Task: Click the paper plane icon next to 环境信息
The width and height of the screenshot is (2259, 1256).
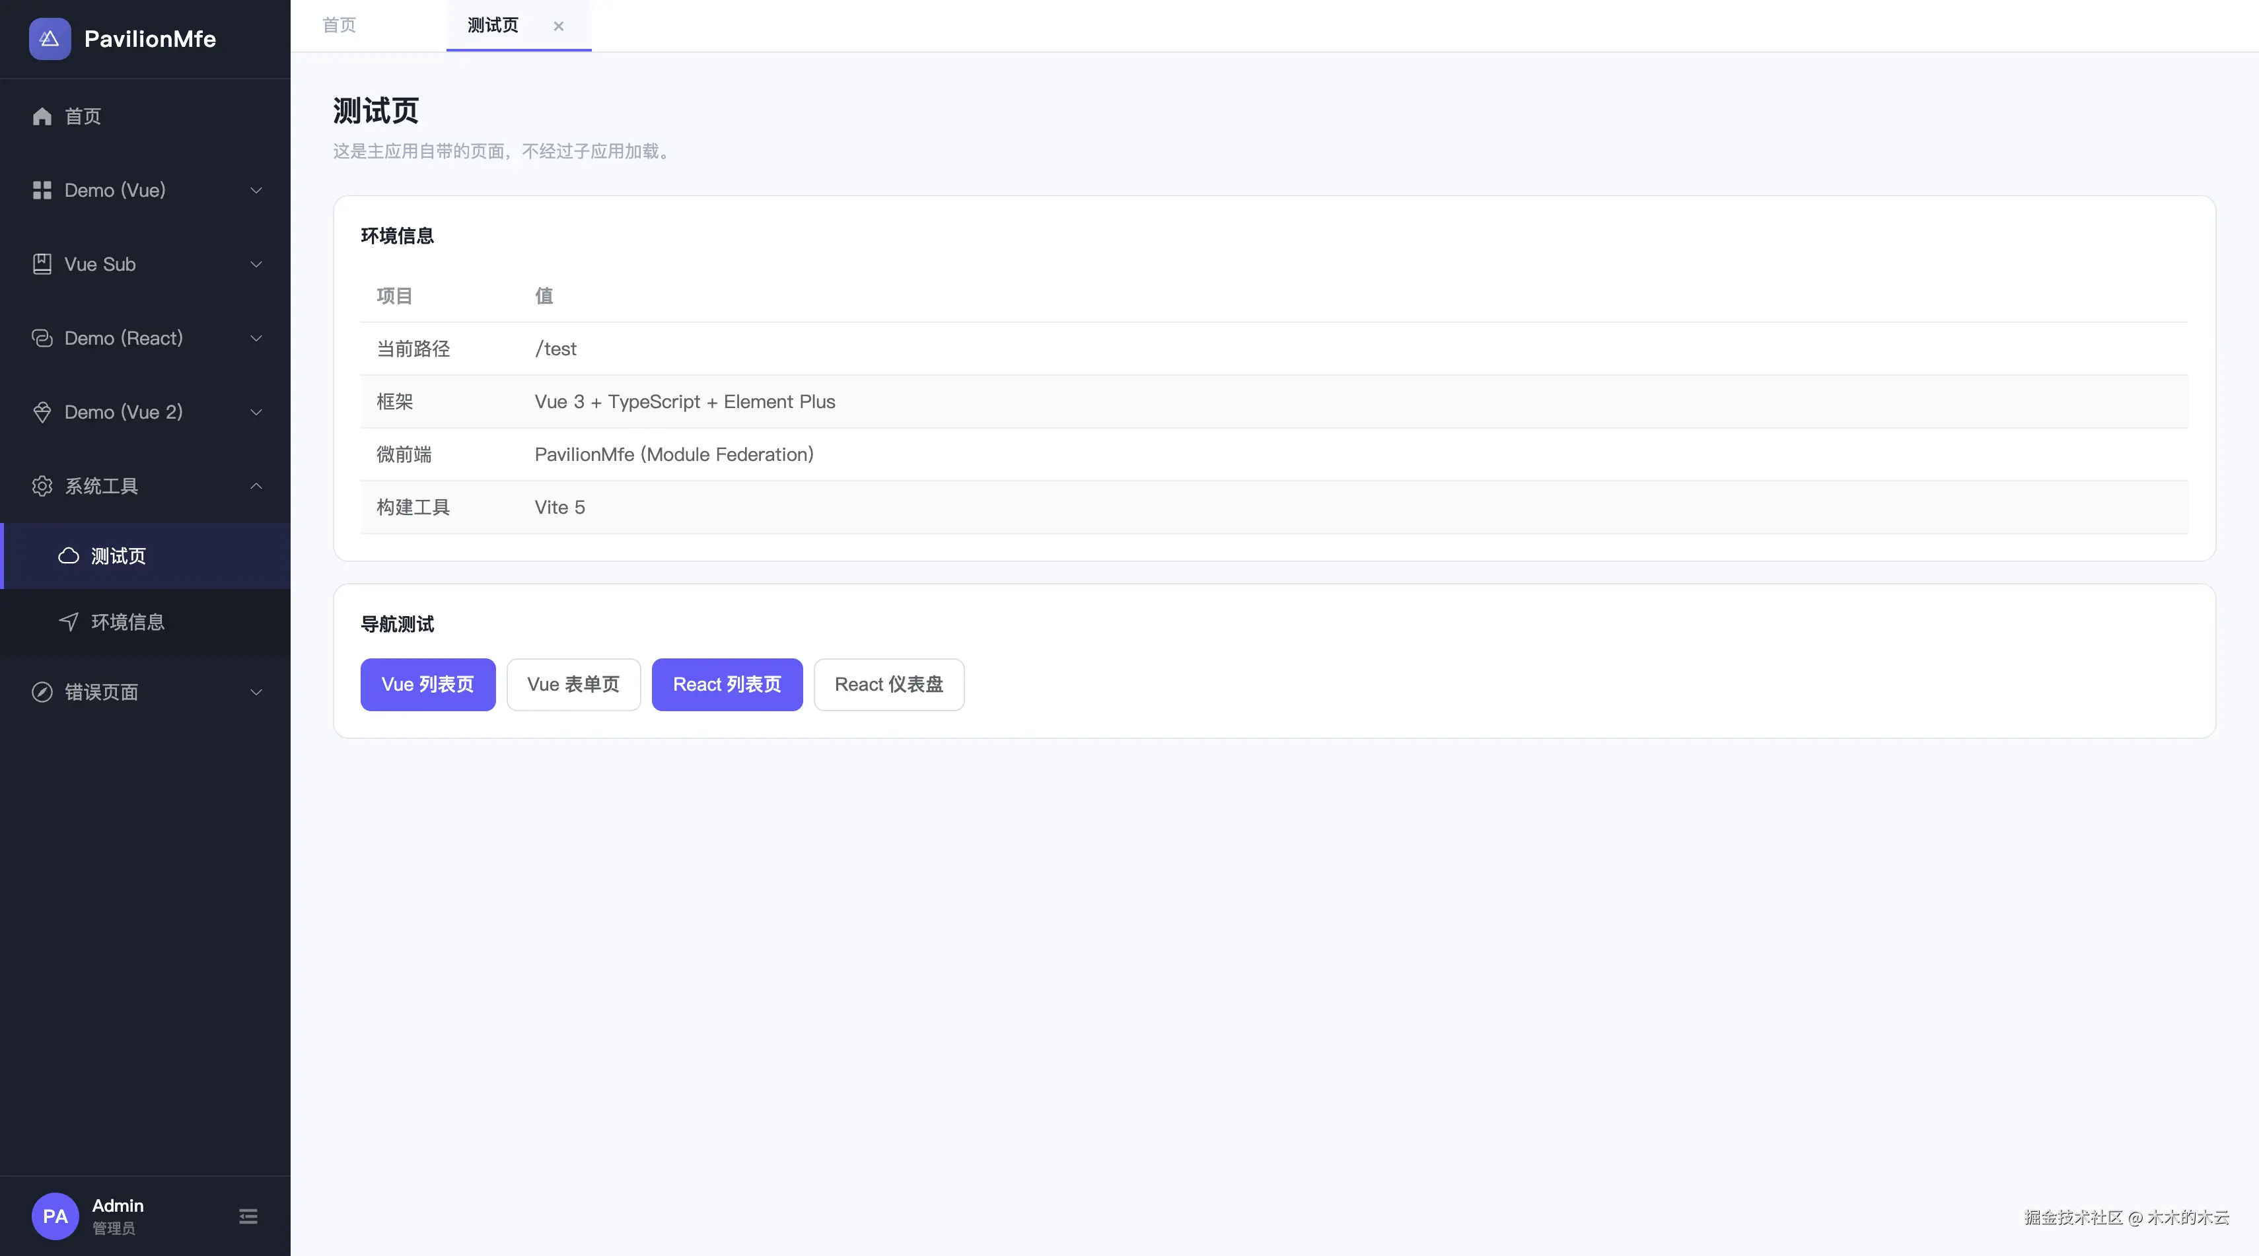Action: click(x=69, y=621)
